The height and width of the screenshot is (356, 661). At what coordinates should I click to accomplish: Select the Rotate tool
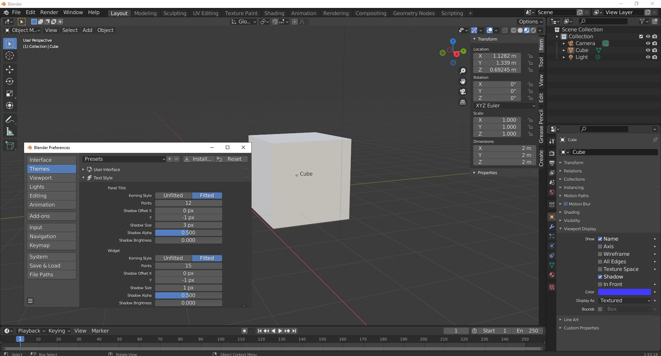[x=10, y=81]
